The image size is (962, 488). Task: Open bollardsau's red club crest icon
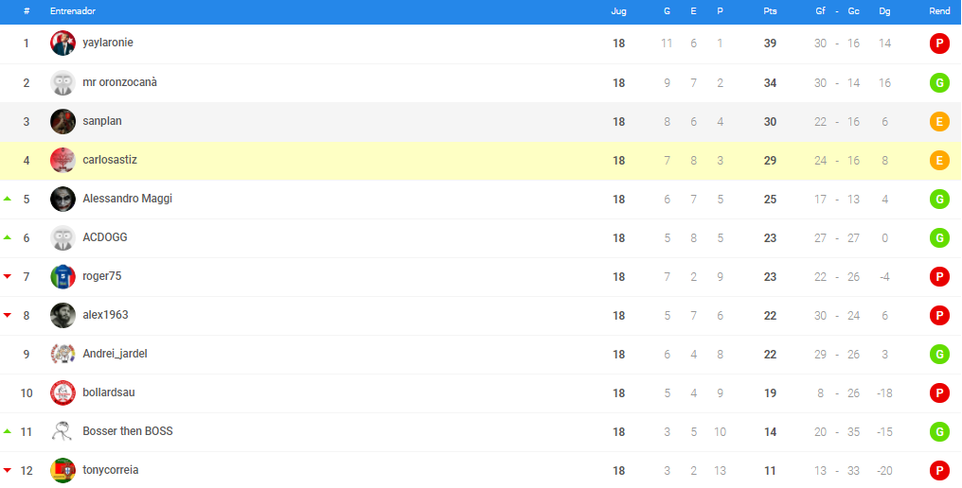(62, 393)
